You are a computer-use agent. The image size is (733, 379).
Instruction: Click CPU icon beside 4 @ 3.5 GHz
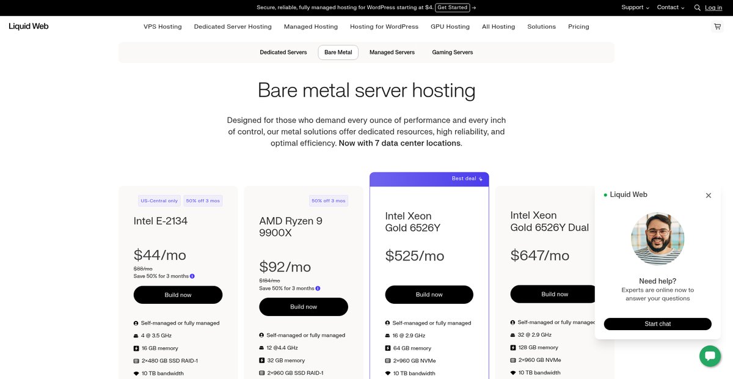[136, 336]
